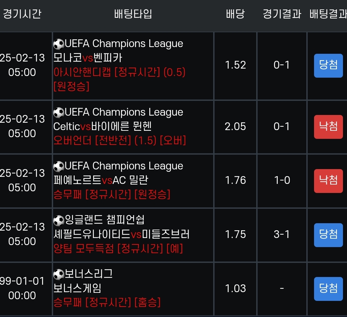
Task: Click the soccer ball icon beside 잉글랜드 챔피언쉽
Action: tap(59, 220)
